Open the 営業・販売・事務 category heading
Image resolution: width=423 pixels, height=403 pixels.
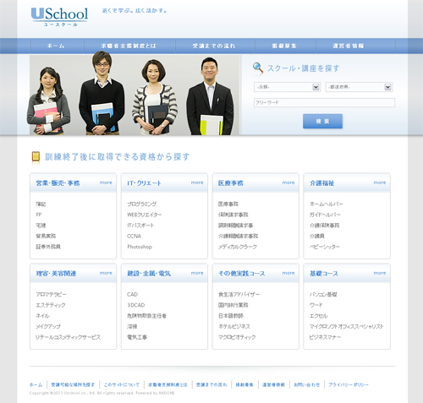58,183
